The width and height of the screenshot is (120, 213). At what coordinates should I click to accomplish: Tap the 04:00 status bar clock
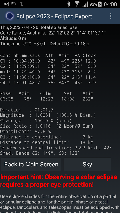pos(110,4)
